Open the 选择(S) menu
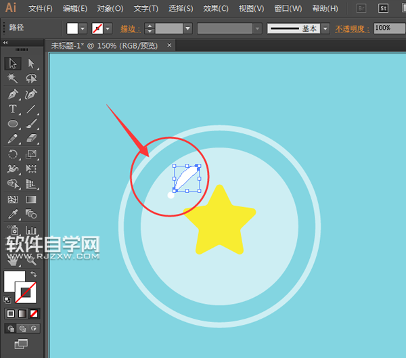 coord(181,9)
